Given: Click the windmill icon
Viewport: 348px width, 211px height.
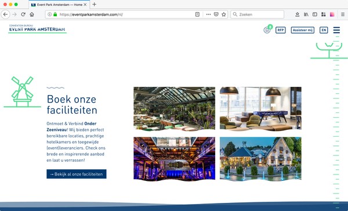Looking at the screenshot, I should pyautogui.click(x=22, y=92).
